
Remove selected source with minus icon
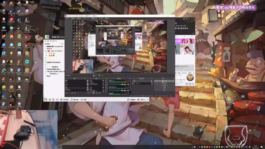pyautogui.click(x=91, y=93)
